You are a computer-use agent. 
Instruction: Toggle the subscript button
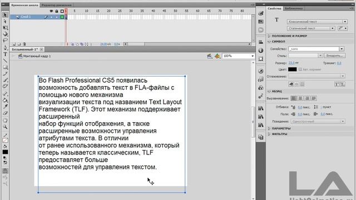tap(343, 84)
